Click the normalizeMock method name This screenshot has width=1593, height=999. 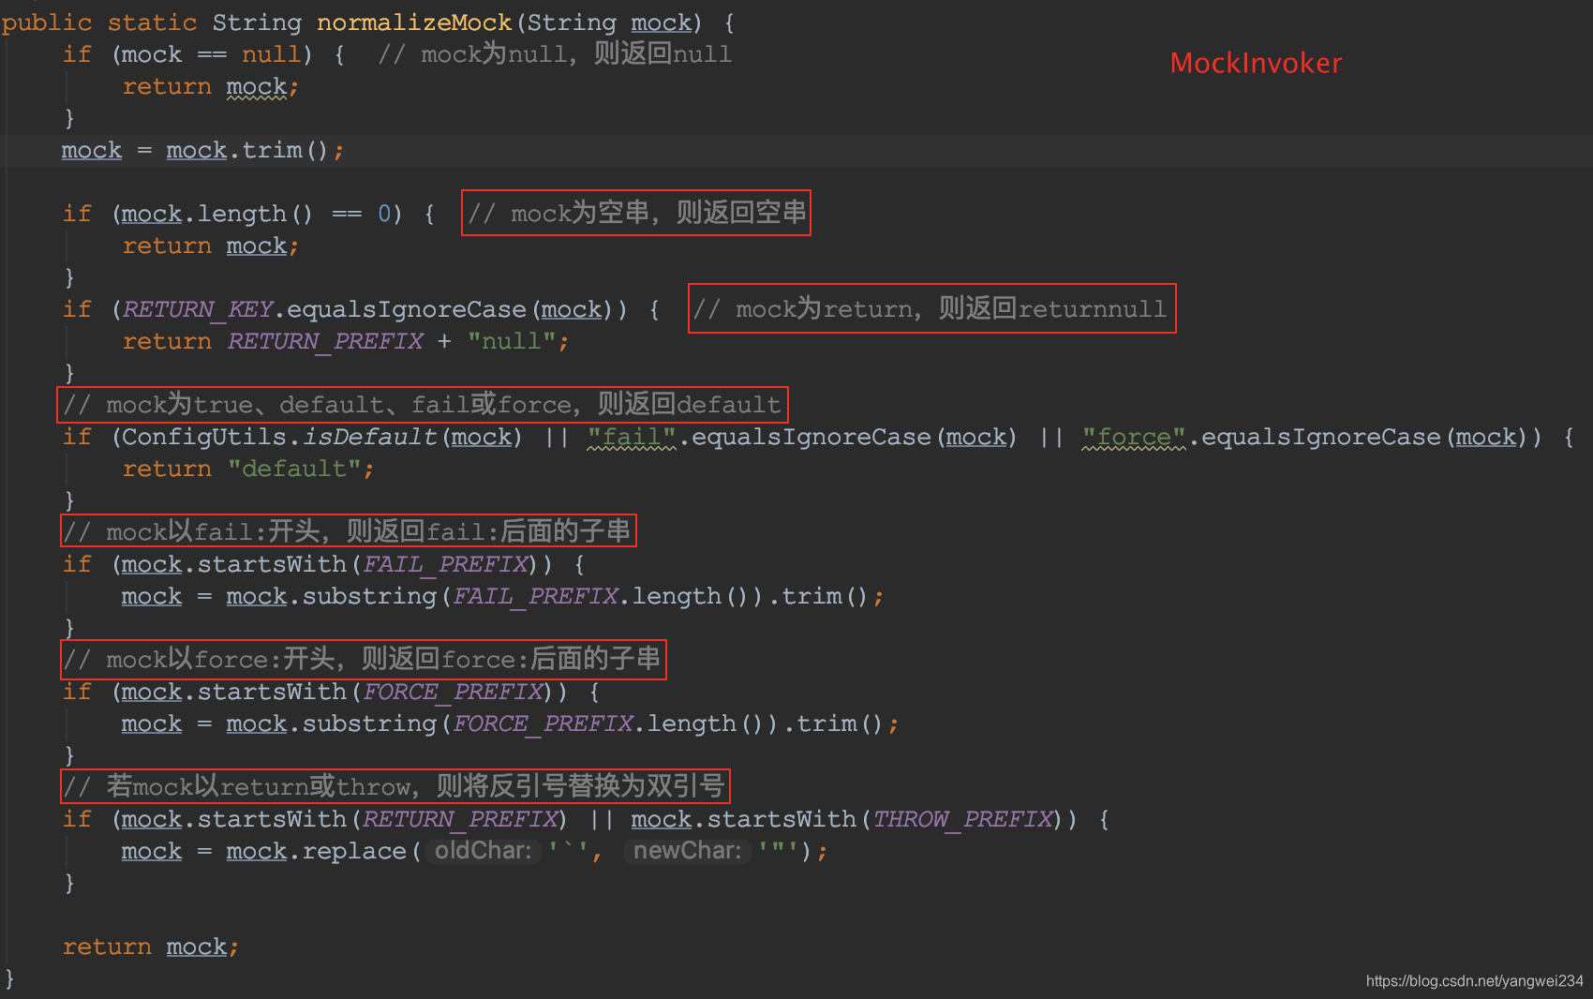pos(414,22)
